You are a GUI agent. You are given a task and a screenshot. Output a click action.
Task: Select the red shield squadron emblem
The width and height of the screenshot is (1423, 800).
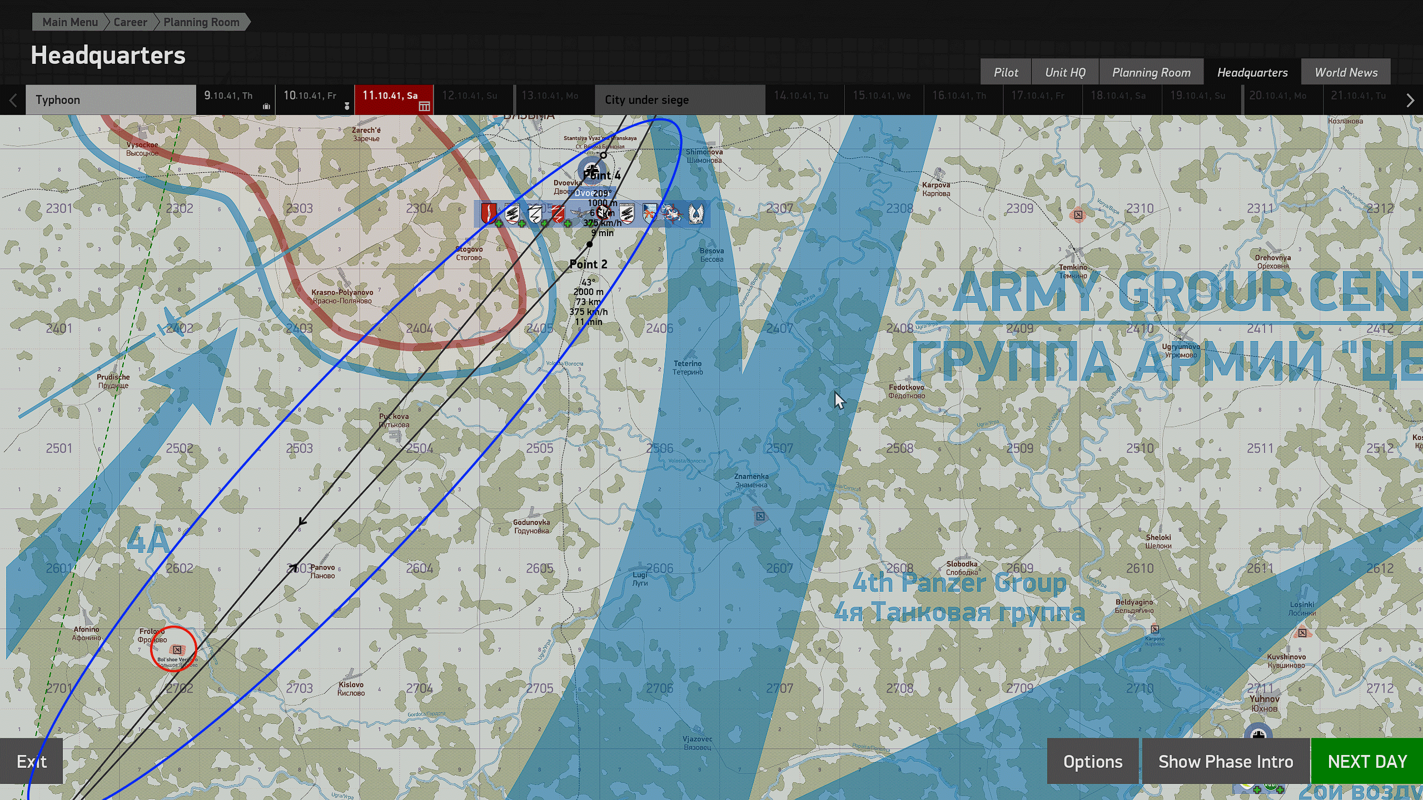pyautogui.click(x=489, y=213)
